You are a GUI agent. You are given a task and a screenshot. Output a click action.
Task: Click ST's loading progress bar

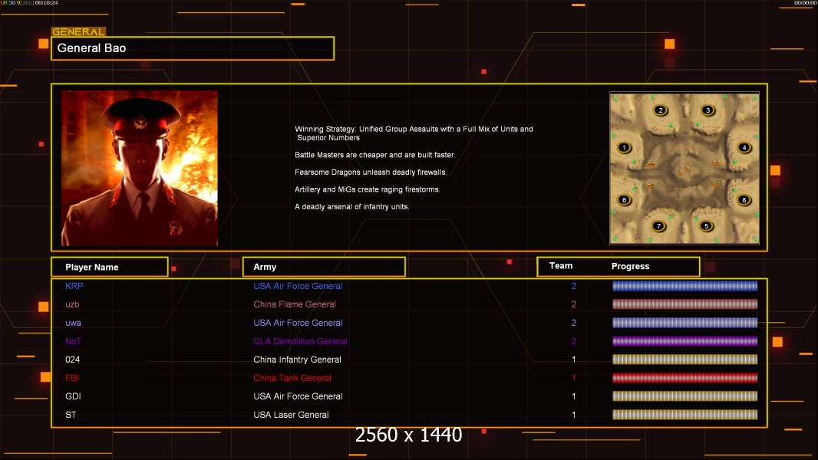pyautogui.click(x=684, y=415)
